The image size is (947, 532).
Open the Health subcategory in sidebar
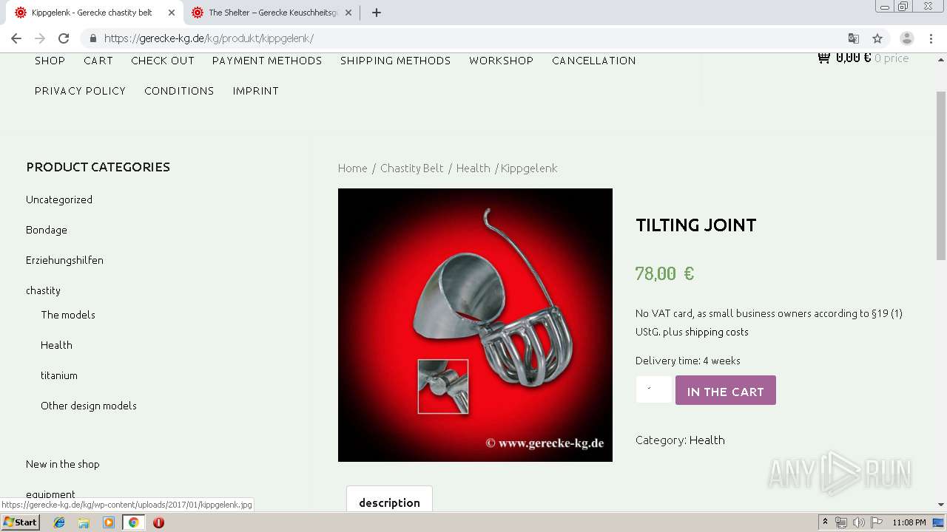[x=56, y=345]
